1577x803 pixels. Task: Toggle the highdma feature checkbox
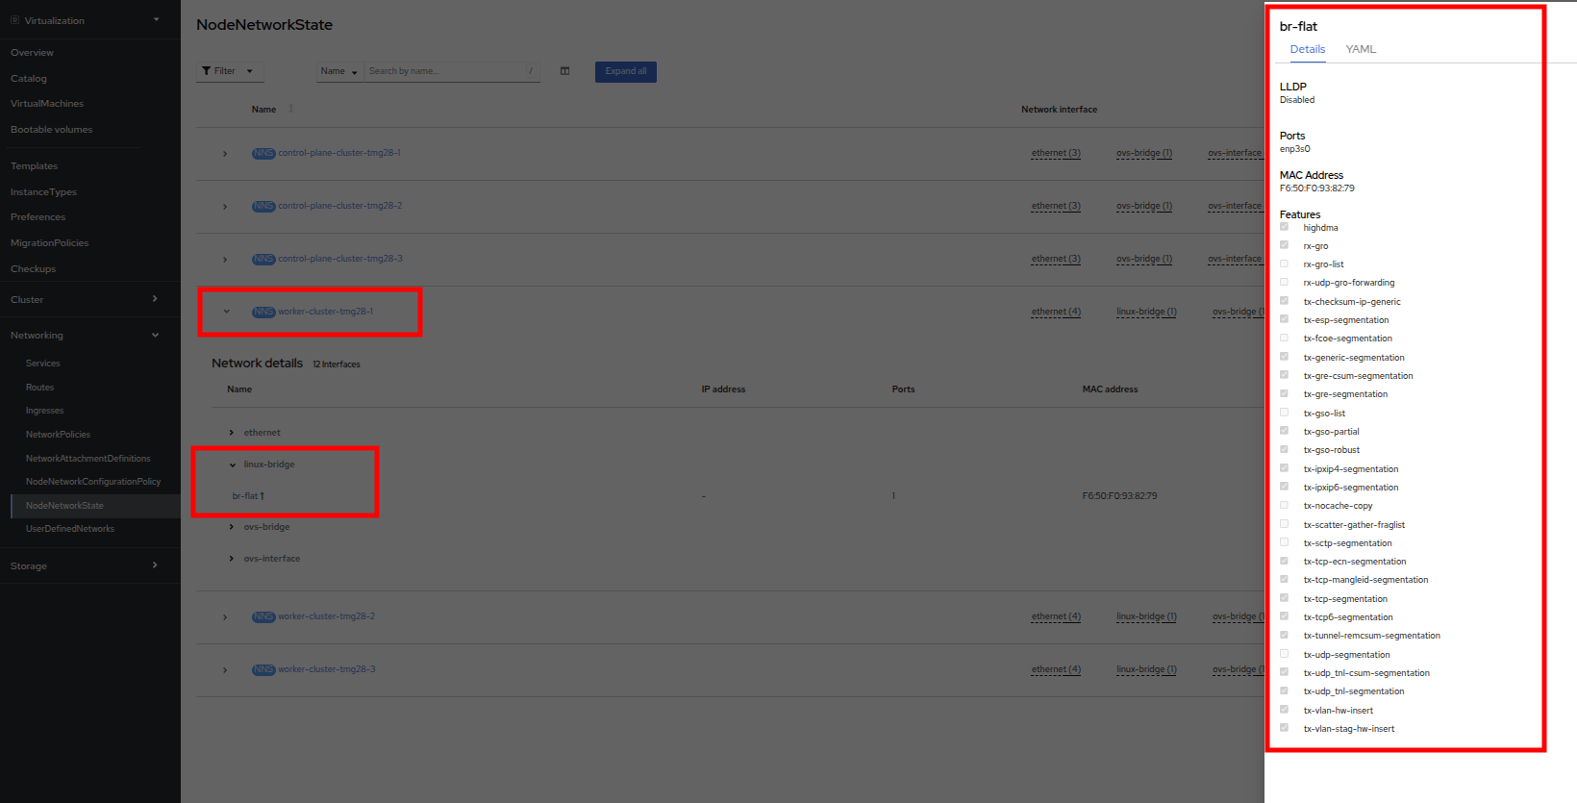[x=1284, y=227]
